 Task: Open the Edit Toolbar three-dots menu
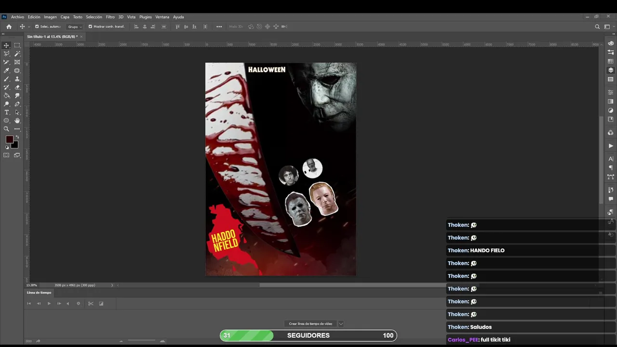(x=17, y=129)
